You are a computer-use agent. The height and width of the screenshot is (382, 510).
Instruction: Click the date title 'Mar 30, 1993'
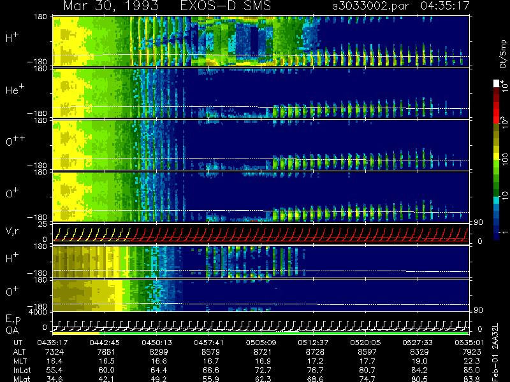click(110, 6)
